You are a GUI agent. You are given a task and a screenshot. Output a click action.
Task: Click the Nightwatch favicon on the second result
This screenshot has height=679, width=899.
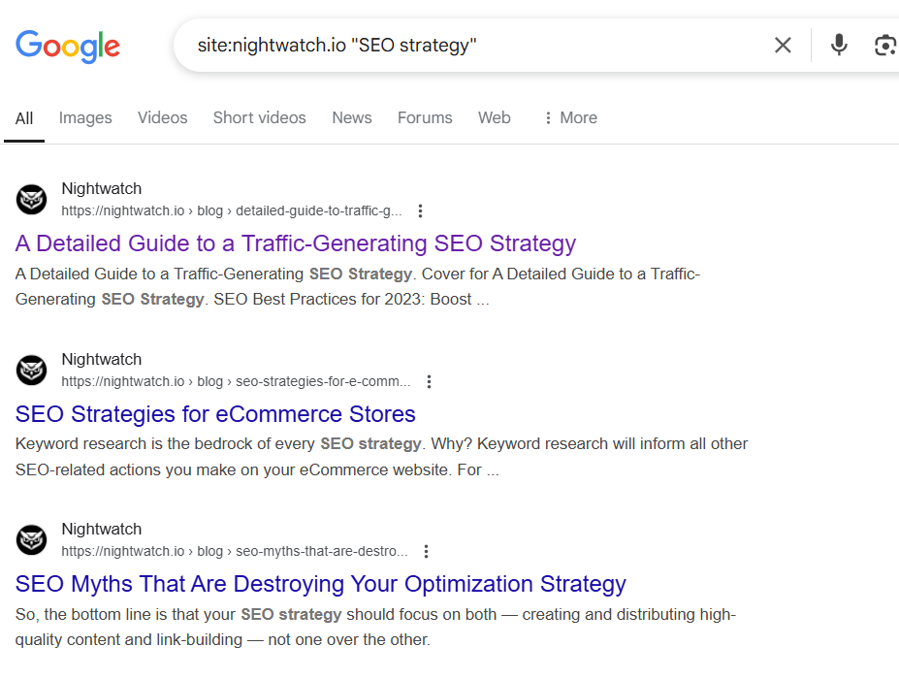tap(31, 370)
